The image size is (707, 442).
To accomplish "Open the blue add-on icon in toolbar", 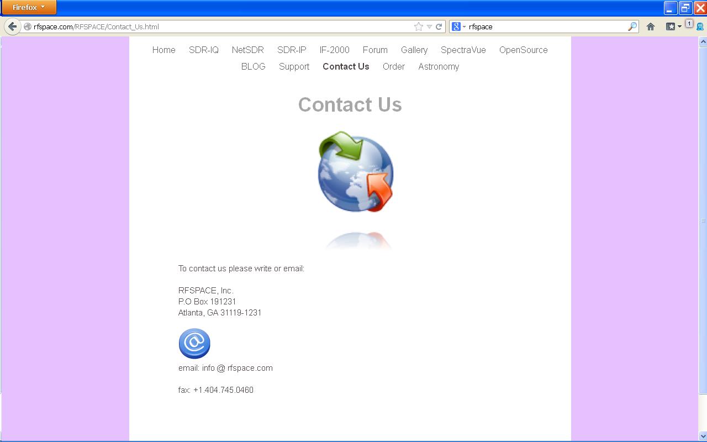I will [700, 27].
